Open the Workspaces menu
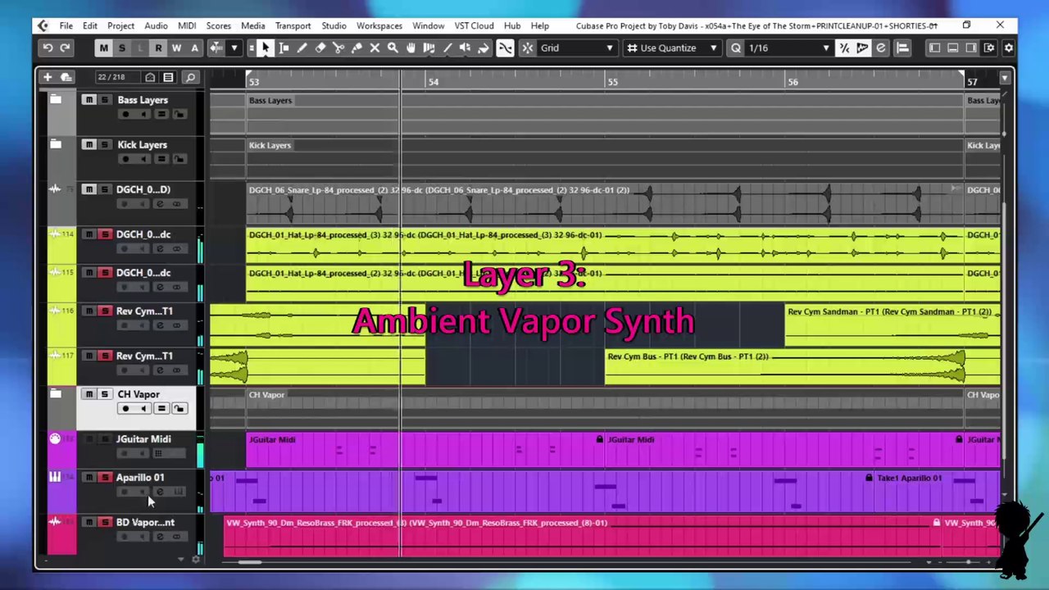Screen dimensions: 1049x590 point(379,25)
